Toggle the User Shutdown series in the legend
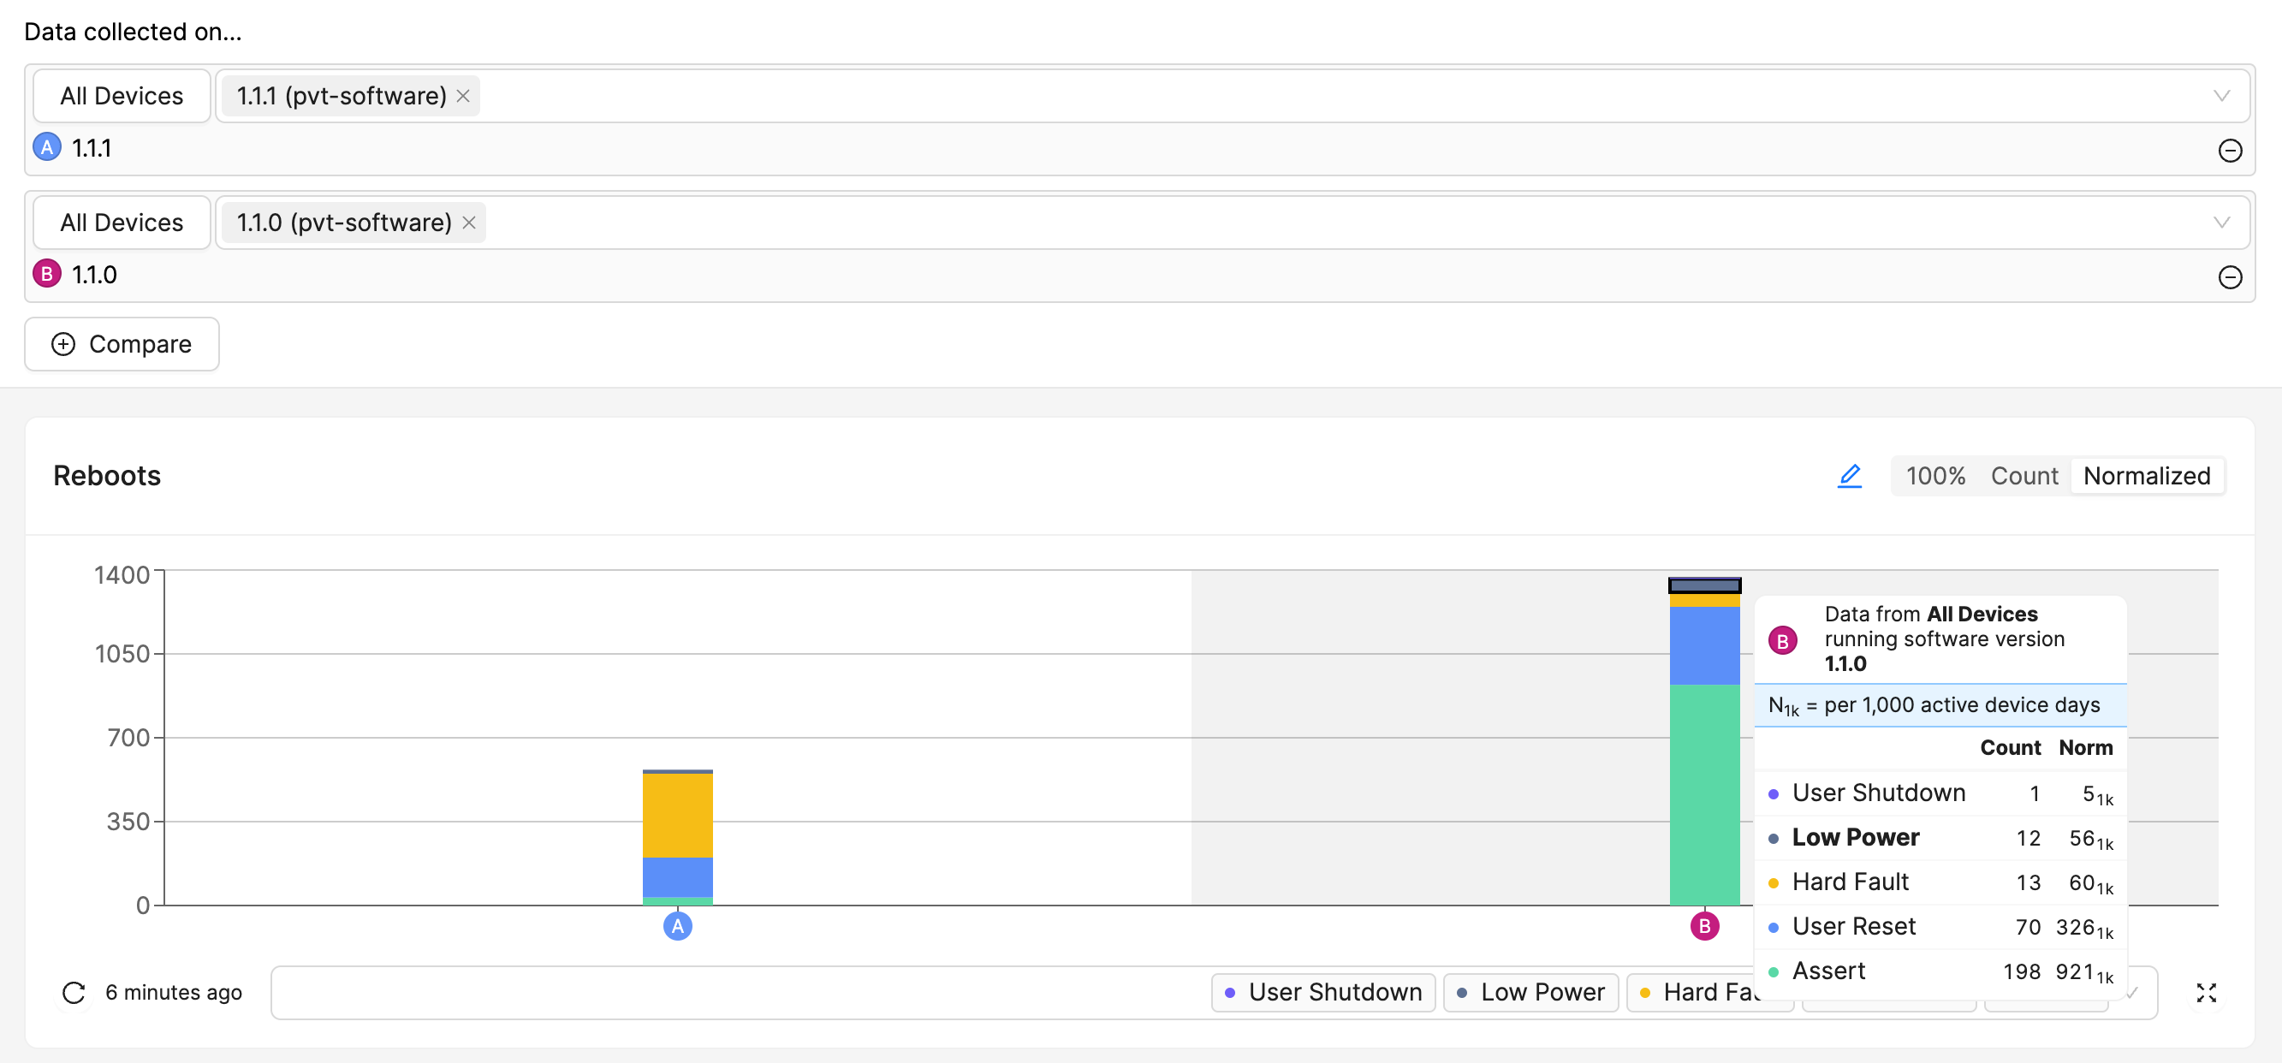 1322,992
